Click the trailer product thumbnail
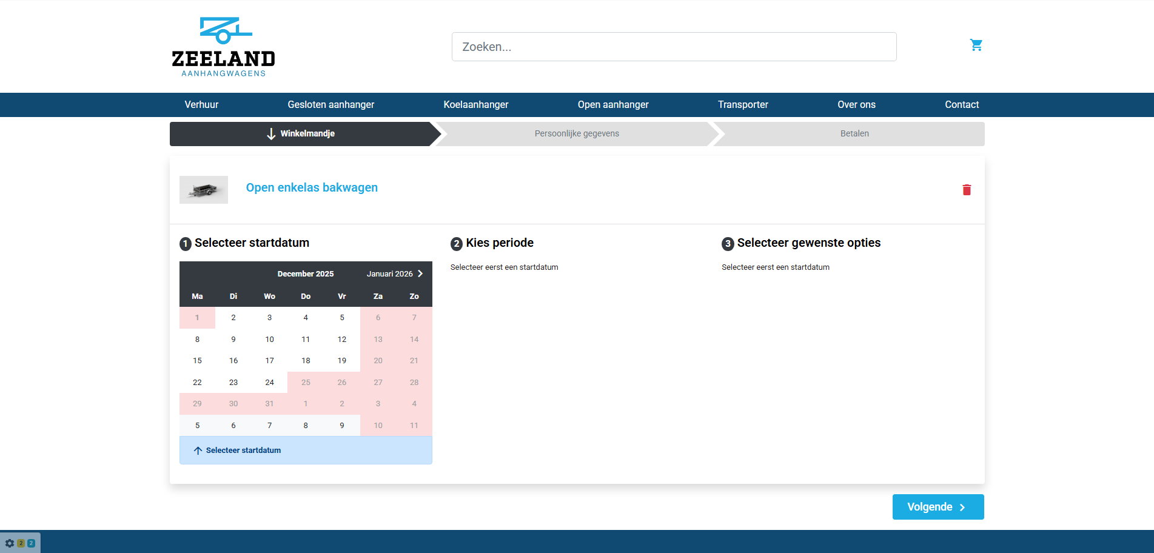 click(x=204, y=190)
